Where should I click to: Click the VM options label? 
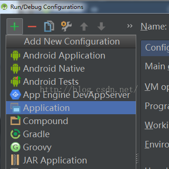[157, 87]
